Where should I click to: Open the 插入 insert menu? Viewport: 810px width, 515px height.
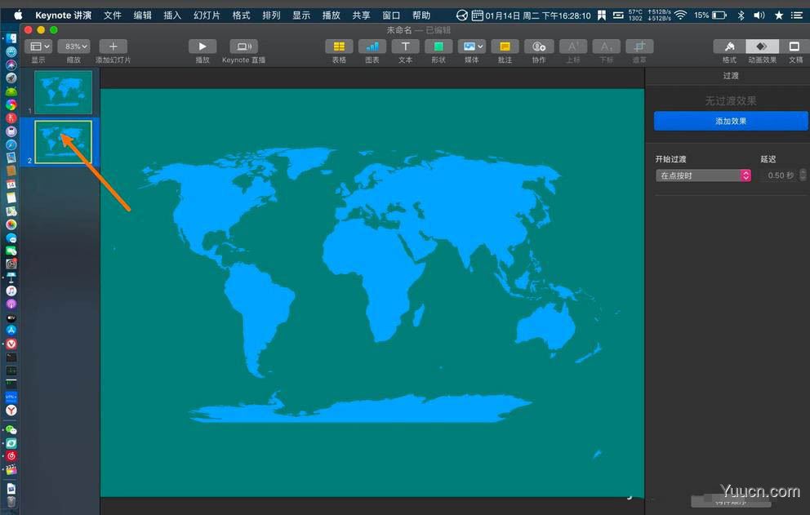[x=172, y=15]
